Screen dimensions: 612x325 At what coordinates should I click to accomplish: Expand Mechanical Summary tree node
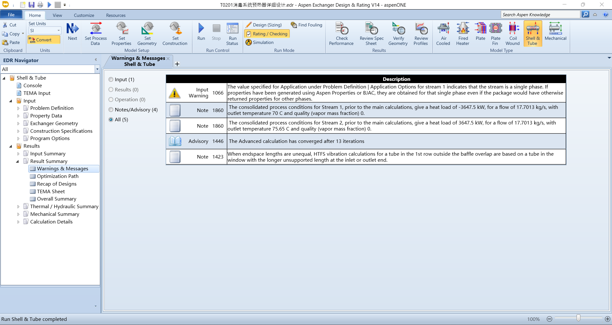pyautogui.click(x=18, y=214)
